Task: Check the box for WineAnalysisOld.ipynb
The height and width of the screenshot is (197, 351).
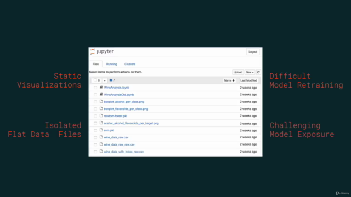Action: click(95, 95)
